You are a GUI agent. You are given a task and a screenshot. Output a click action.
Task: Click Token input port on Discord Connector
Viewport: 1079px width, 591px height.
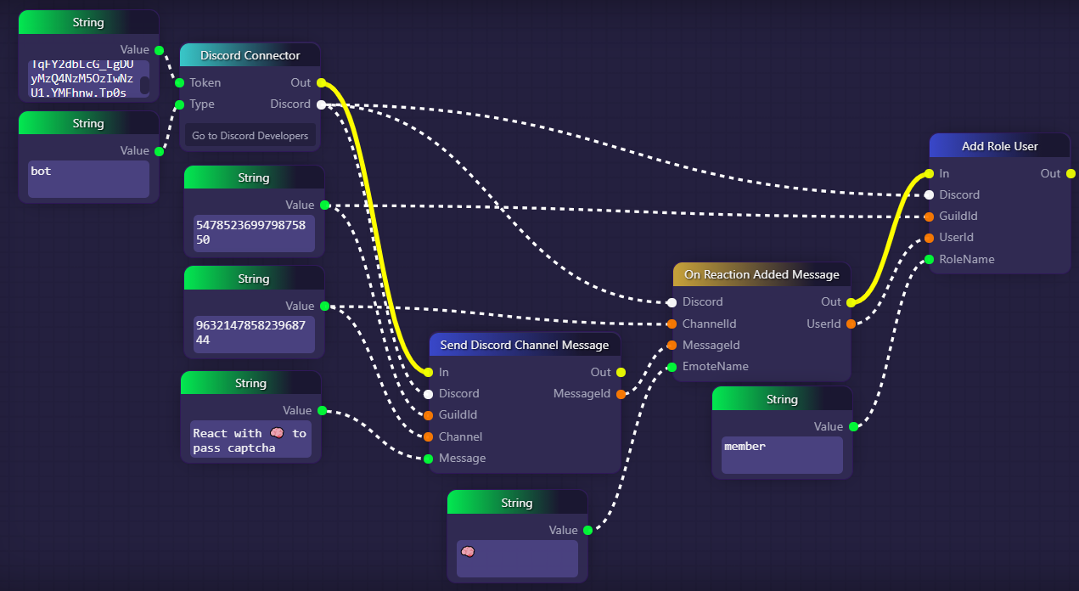coord(179,83)
